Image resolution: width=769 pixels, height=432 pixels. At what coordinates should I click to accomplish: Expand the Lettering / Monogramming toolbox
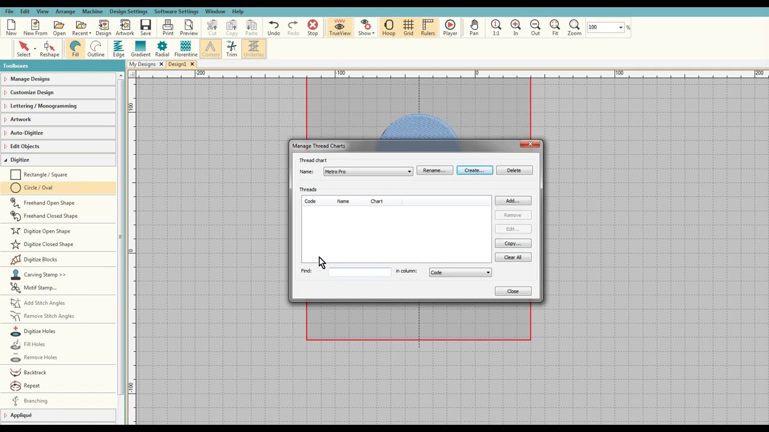pyautogui.click(x=58, y=106)
